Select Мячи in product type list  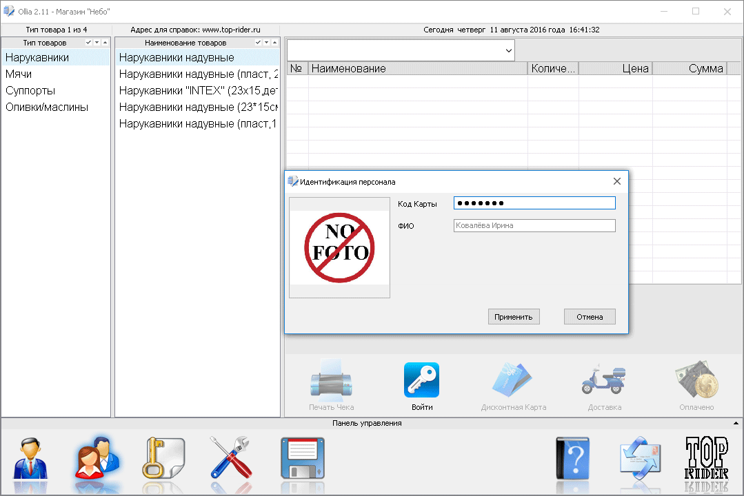pyautogui.click(x=19, y=74)
